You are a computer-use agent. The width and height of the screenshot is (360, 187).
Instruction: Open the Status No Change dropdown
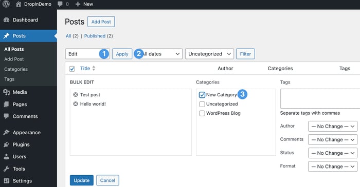[333, 153]
